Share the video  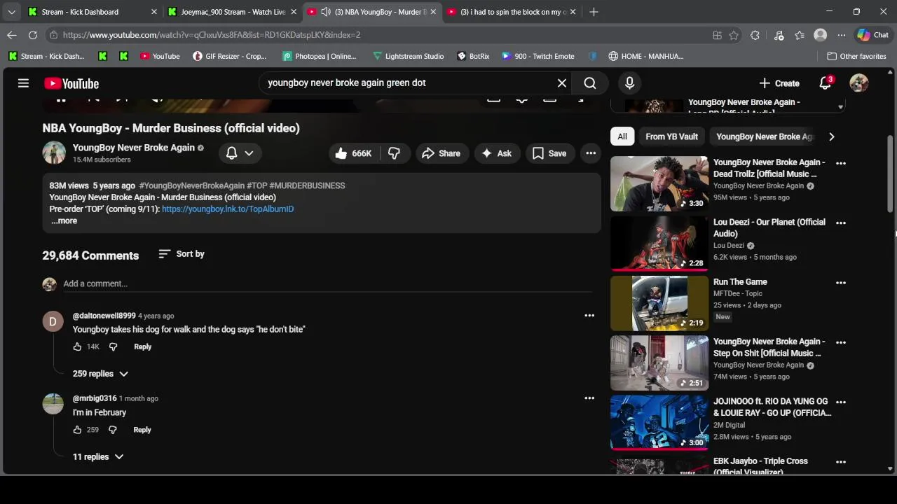click(x=441, y=153)
